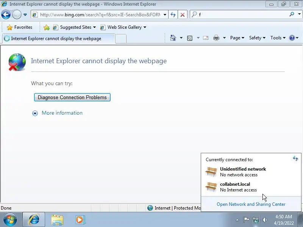
Task: Refresh network list in connection flyout
Action: tap(295, 159)
